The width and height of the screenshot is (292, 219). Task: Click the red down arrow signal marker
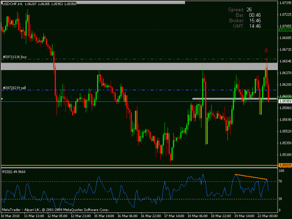[266, 50]
